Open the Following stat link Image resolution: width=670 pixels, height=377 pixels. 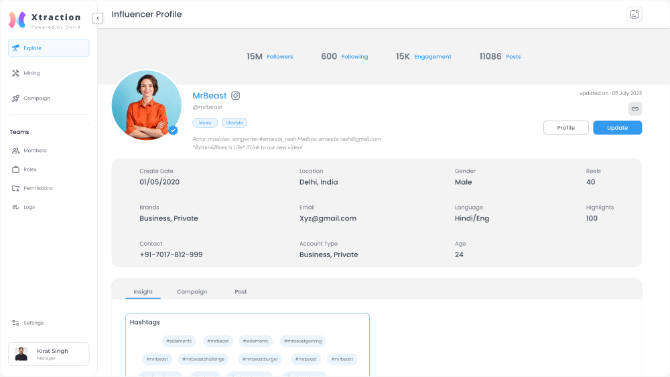coord(354,57)
